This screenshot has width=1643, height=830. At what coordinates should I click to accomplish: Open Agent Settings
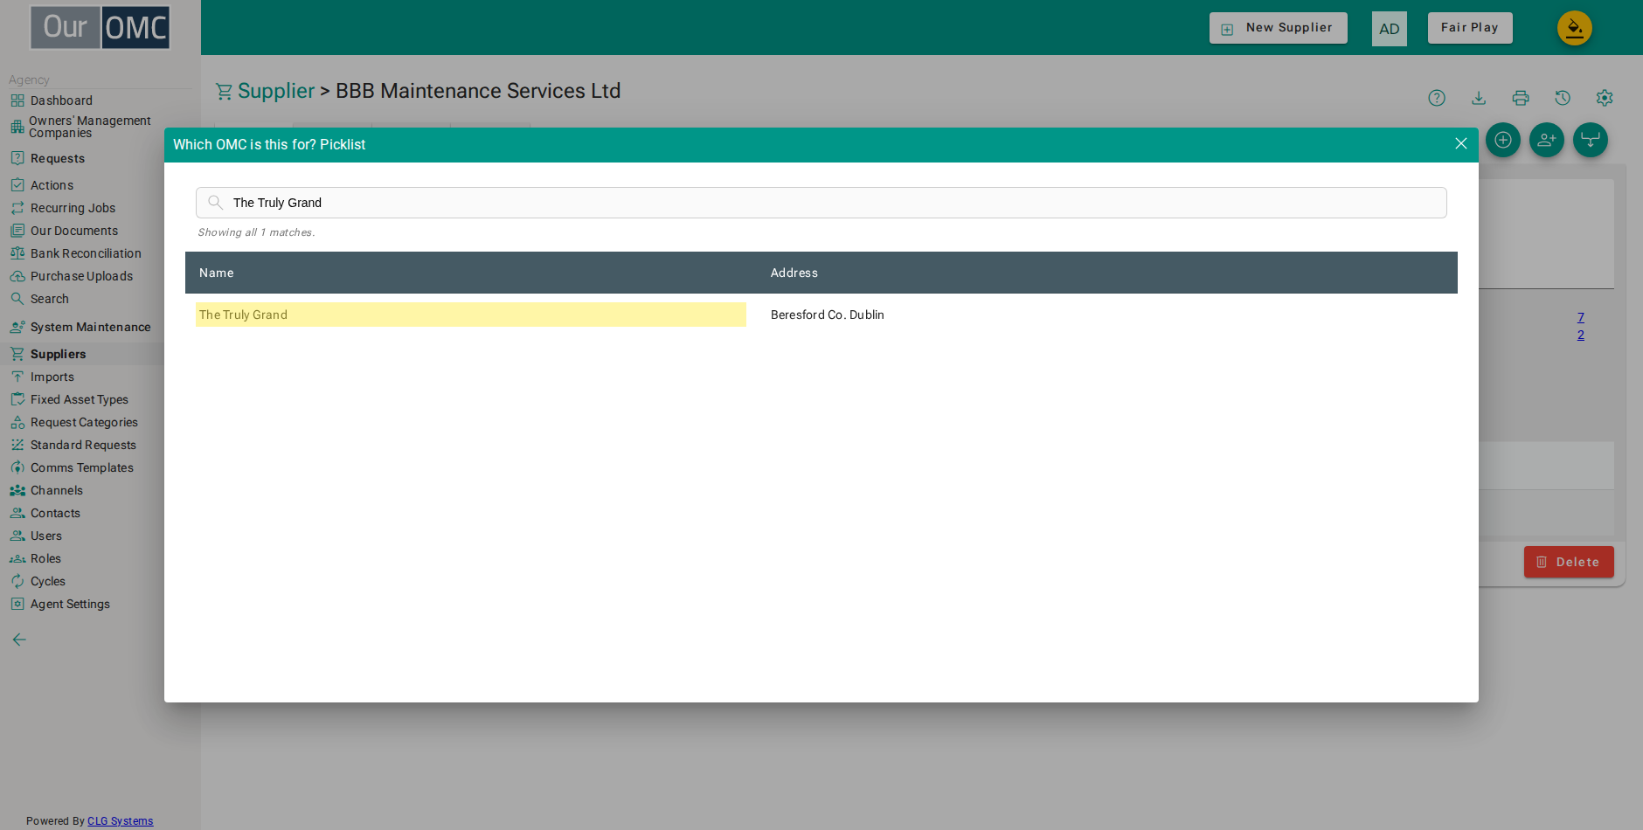pos(70,604)
